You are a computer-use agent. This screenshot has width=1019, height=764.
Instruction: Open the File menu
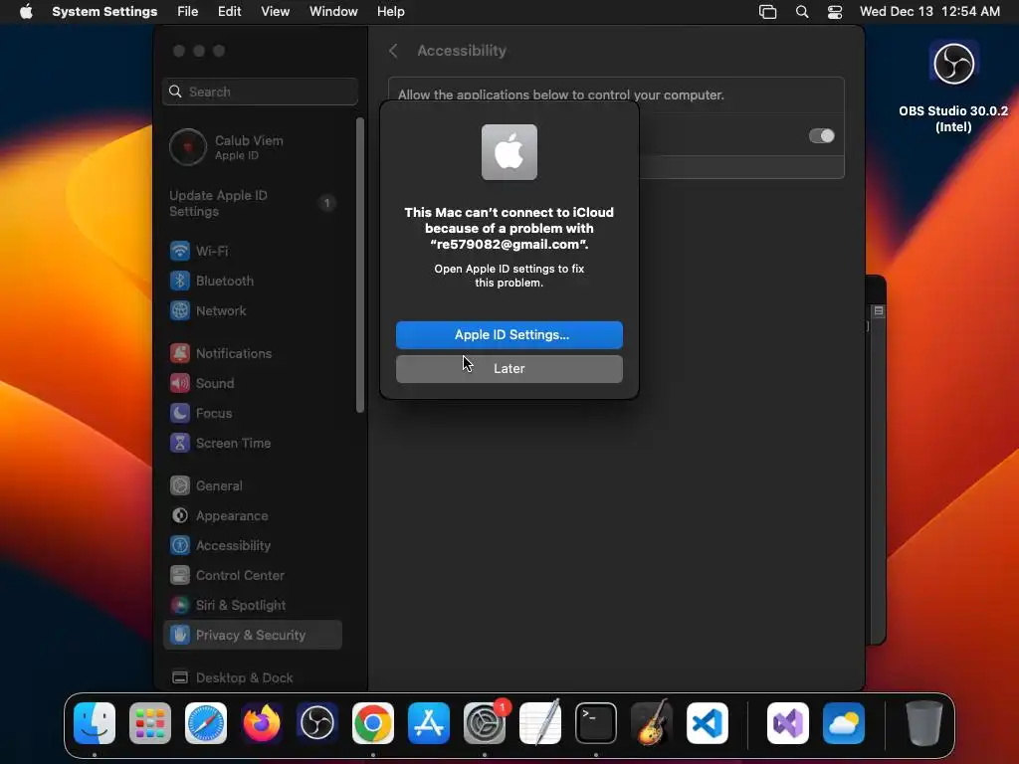(x=188, y=12)
